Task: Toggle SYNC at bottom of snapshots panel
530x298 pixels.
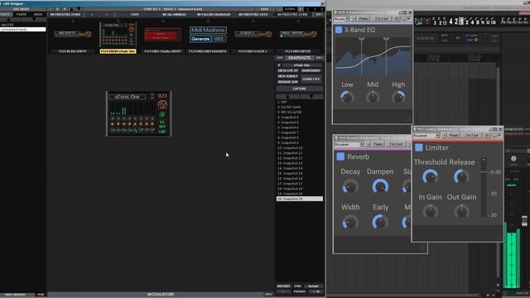Action: click(x=297, y=286)
